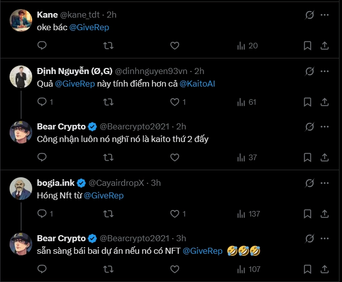Bookmark Kane's tweet
Screen dimensions: 342x282
[307, 46]
